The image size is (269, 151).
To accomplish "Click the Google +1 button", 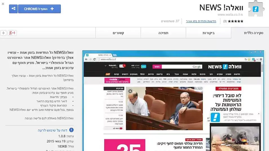I will (12, 33).
